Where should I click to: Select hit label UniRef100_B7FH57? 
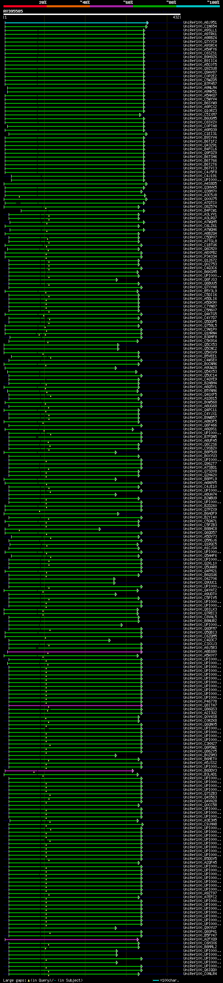click(x=200, y=84)
